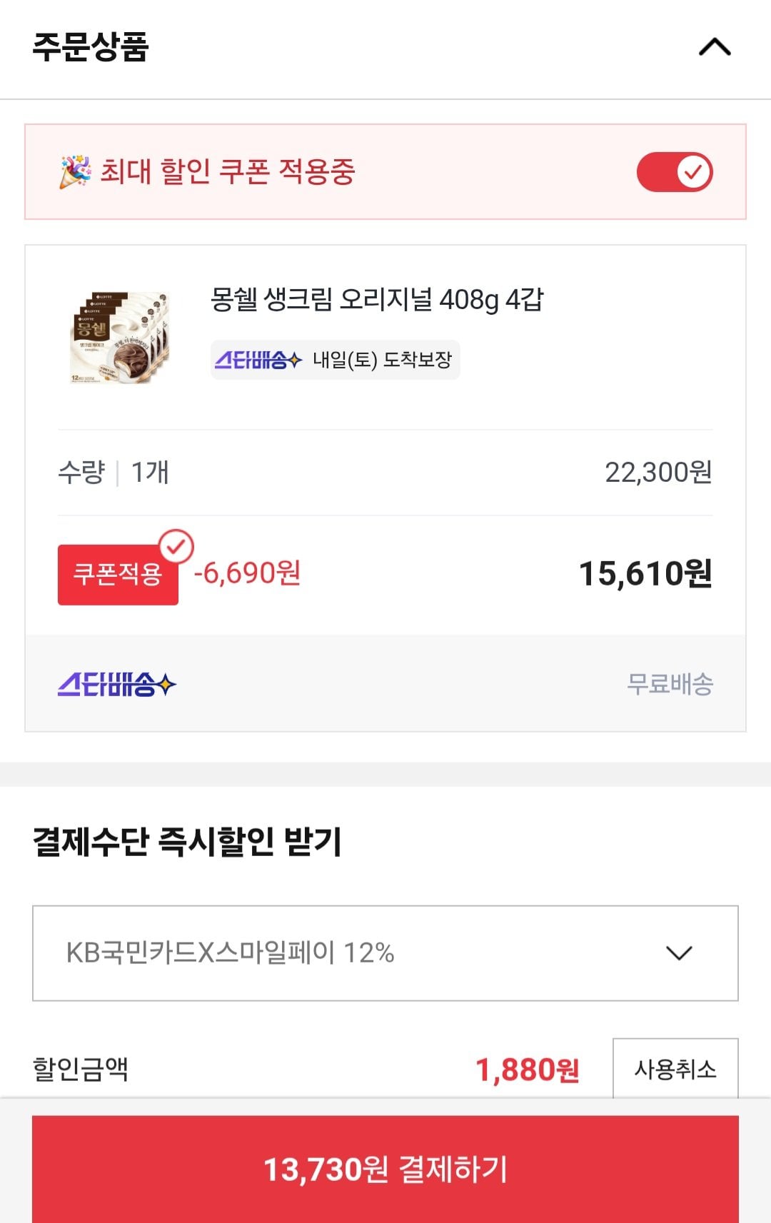Image resolution: width=771 pixels, height=1223 pixels.
Task: Tap the 스타배송 badge next to 내일(토) 도착보장
Action: 258,360
